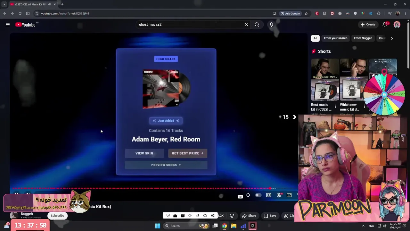Show hidden system tray icons chevron
The width and height of the screenshot is (410, 231).
coord(363,226)
